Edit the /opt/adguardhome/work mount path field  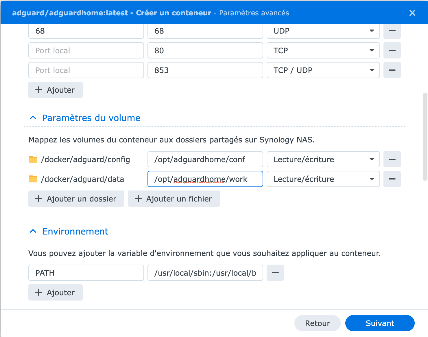205,179
